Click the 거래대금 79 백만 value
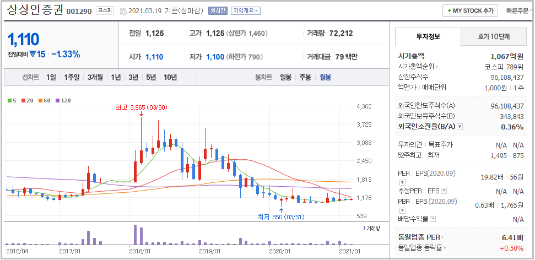 tap(347, 57)
